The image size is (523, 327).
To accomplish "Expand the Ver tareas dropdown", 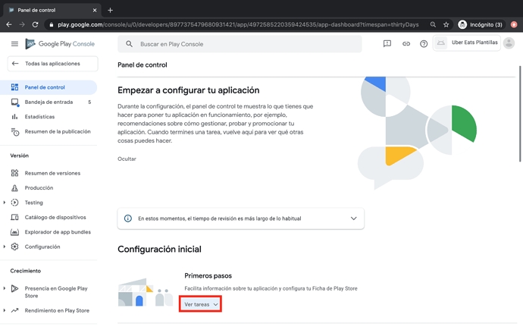I will (x=201, y=304).
